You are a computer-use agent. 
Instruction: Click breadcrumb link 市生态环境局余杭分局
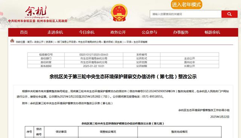90,42
